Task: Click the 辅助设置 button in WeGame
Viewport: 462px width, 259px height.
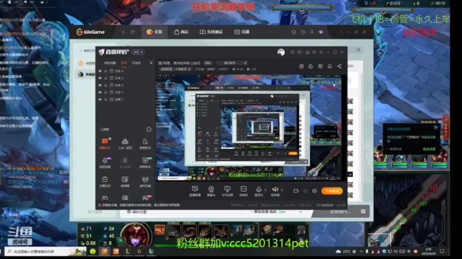Action: pos(137,212)
